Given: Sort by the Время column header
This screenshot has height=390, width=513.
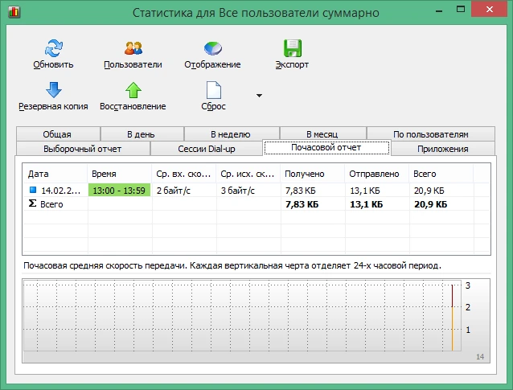Looking at the screenshot, I should pos(120,174).
